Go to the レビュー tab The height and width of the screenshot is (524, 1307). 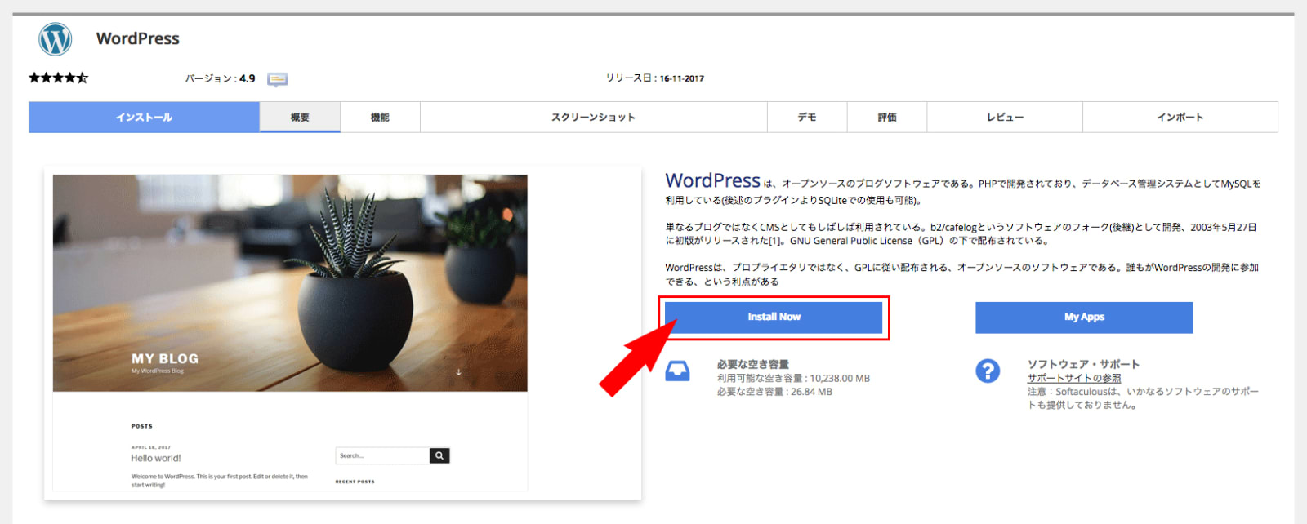(x=1005, y=117)
